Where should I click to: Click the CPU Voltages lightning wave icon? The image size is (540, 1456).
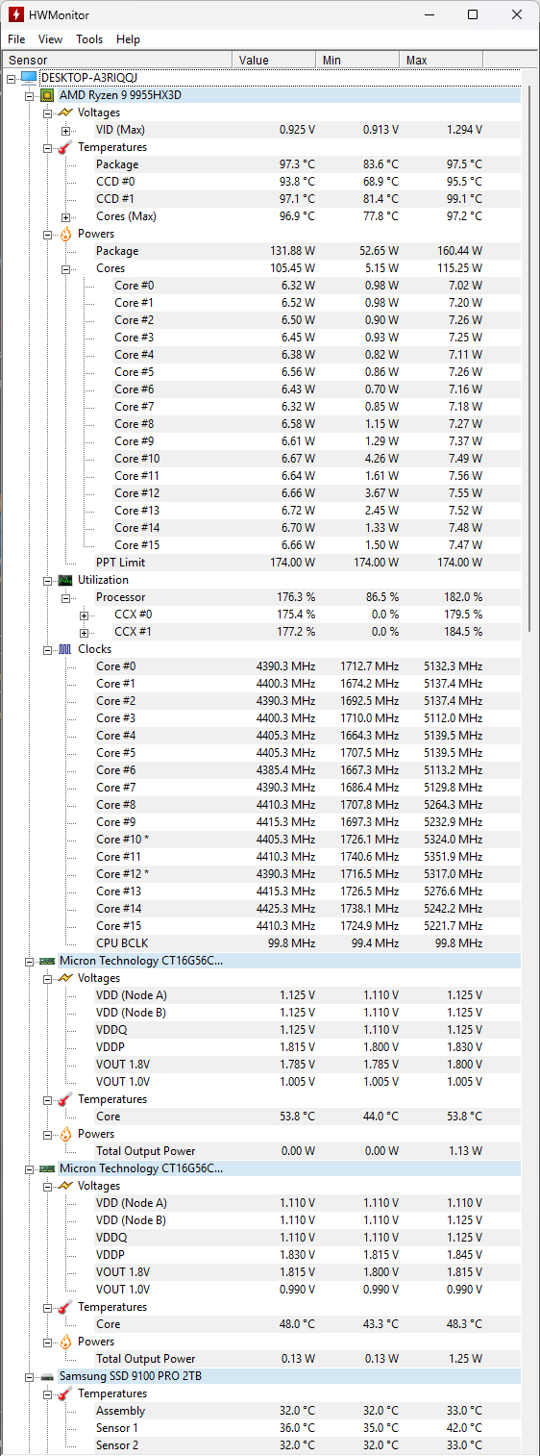[x=65, y=112]
